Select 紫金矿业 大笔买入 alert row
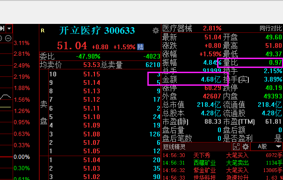This screenshot has width=283, height=180. 223,171
